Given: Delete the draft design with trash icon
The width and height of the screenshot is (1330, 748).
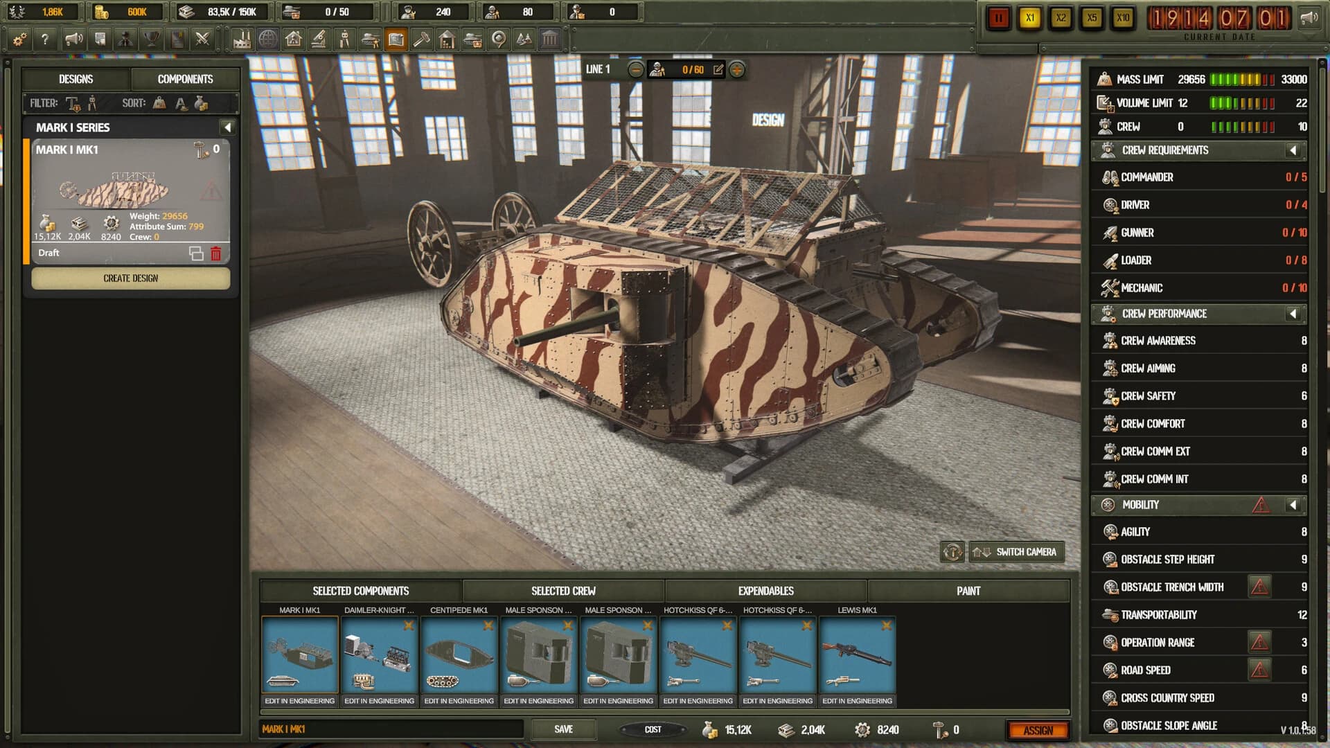Looking at the screenshot, I should [x=215, y=253].
